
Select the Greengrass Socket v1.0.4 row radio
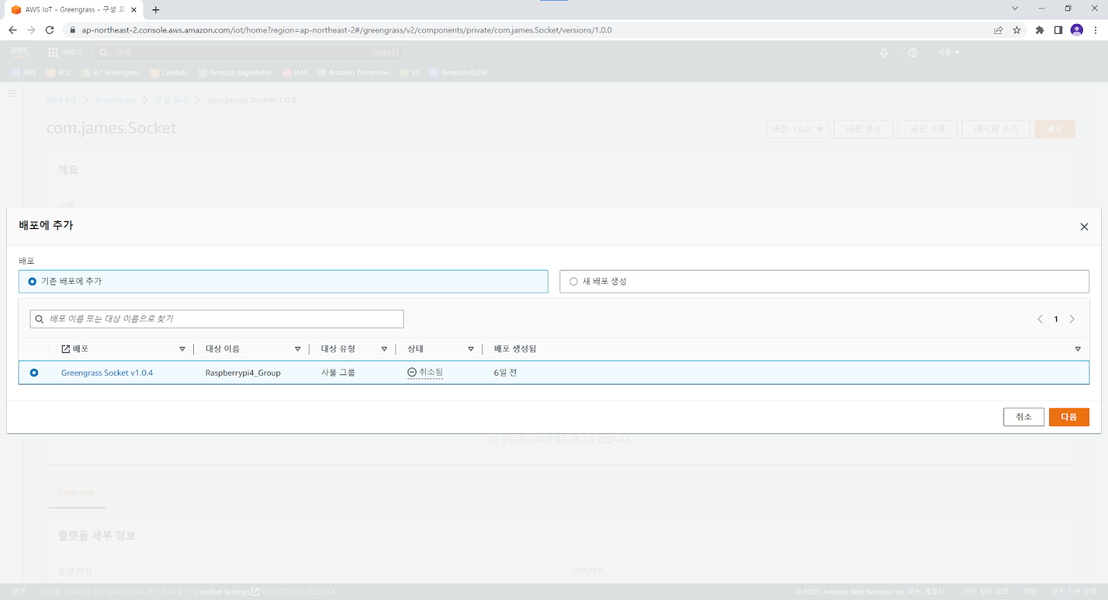point(34,373)
